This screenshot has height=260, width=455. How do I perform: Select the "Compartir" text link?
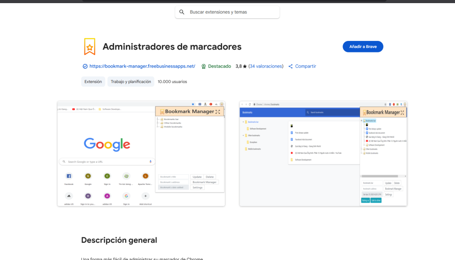305,66
